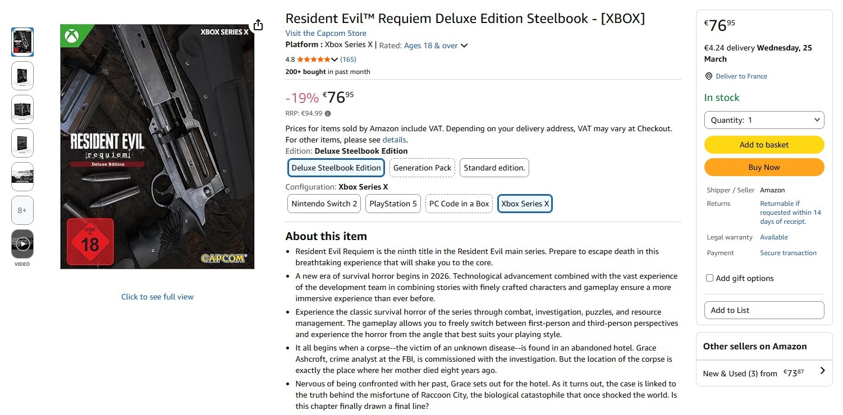The image size is (843, 415).
Task: Click the delivery location pin icon
Action: click(709, 76)
